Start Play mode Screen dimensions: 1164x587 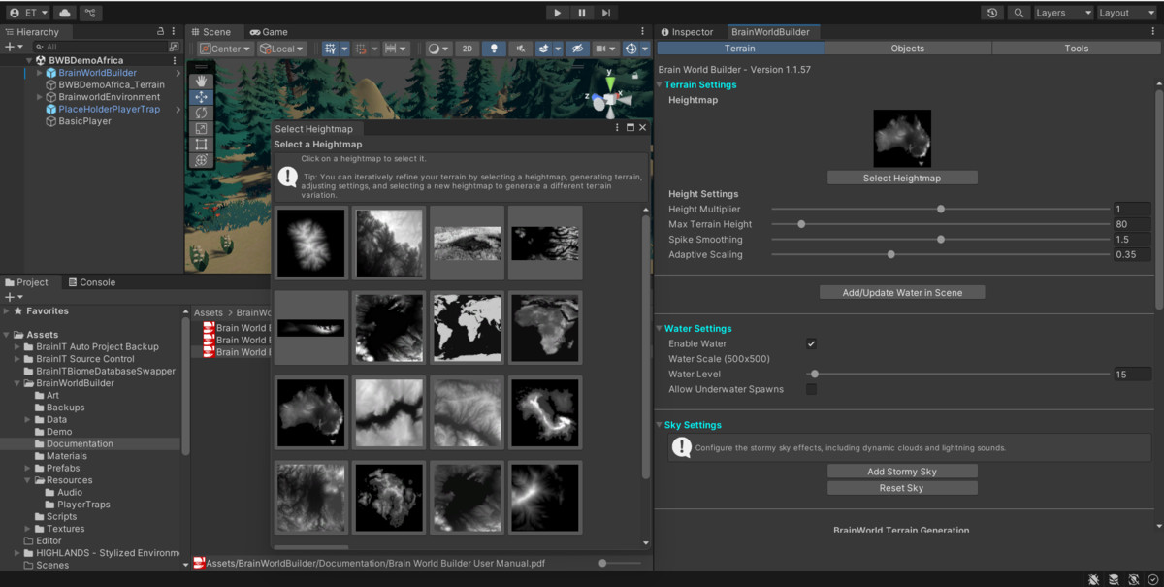point(557,13)
